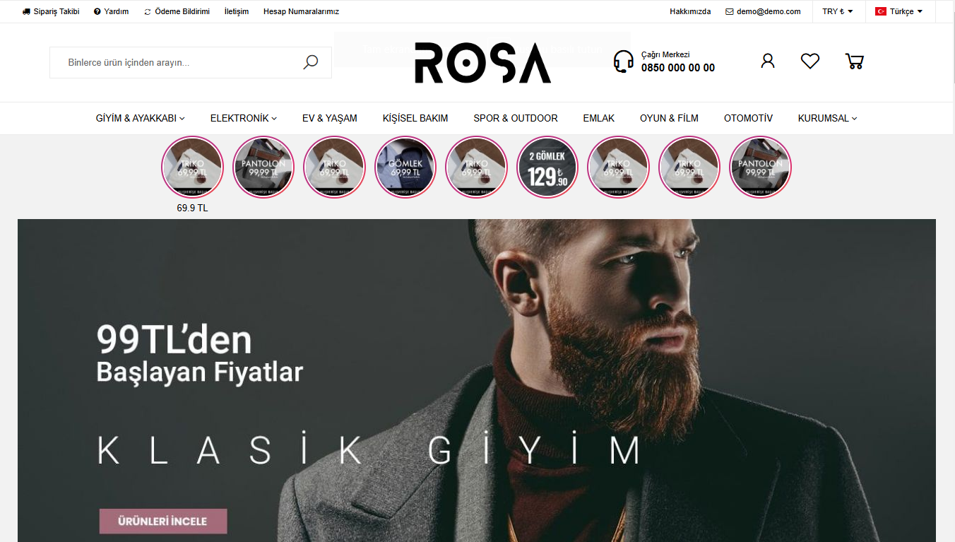Expand the TRY currency dropdown
The height and width of the screenshot is (542, 955).
tap(838, 11)
